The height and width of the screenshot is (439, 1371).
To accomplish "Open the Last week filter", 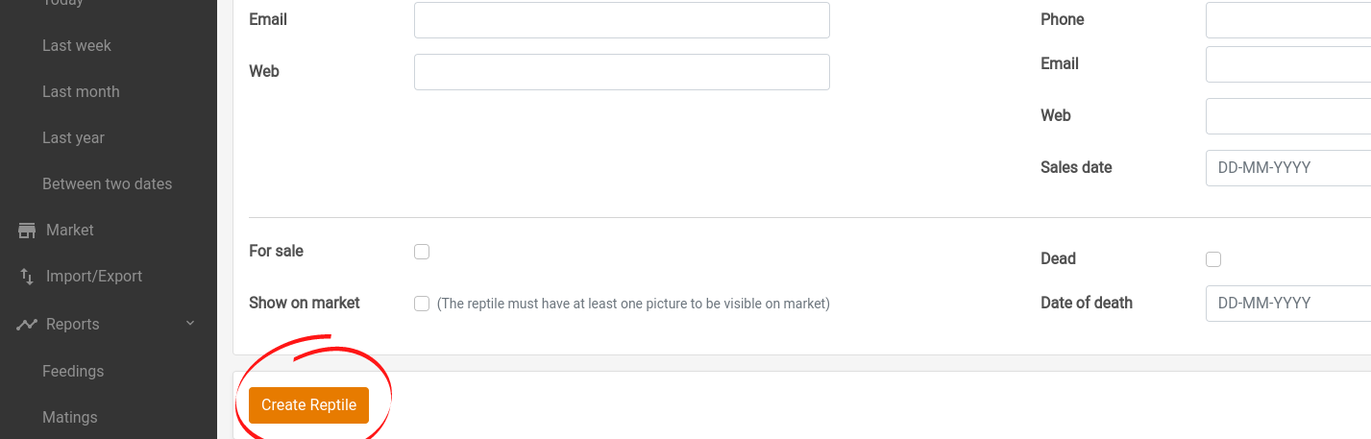I will coord(77,46).
